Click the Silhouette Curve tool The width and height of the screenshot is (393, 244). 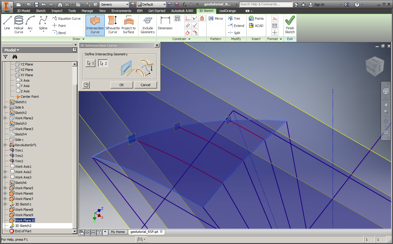[112, 25]
